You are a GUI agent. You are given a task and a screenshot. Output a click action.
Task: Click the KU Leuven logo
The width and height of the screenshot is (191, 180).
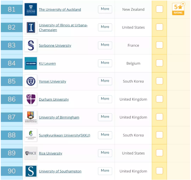pos(30,63)
